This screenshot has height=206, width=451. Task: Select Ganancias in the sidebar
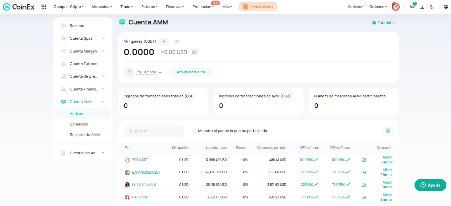[79, 124]
